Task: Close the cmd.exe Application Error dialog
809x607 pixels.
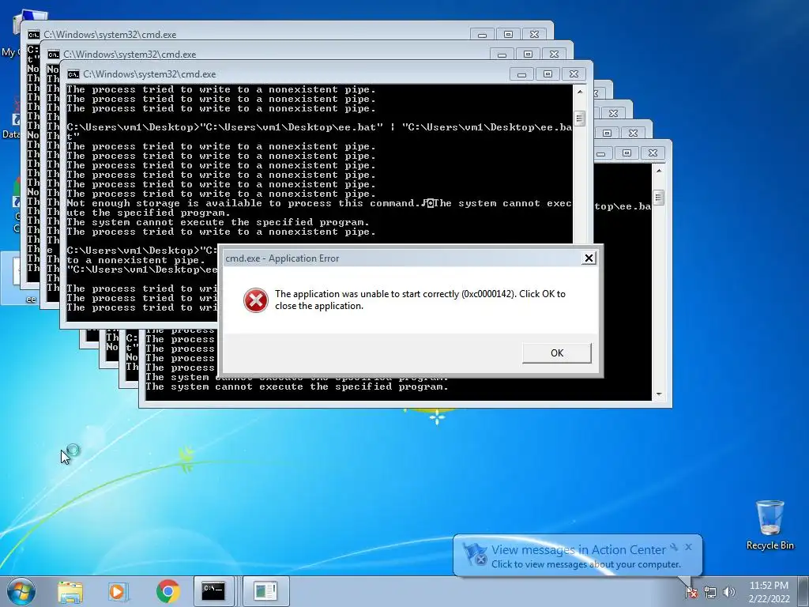Action: click(x=589, y=258)
